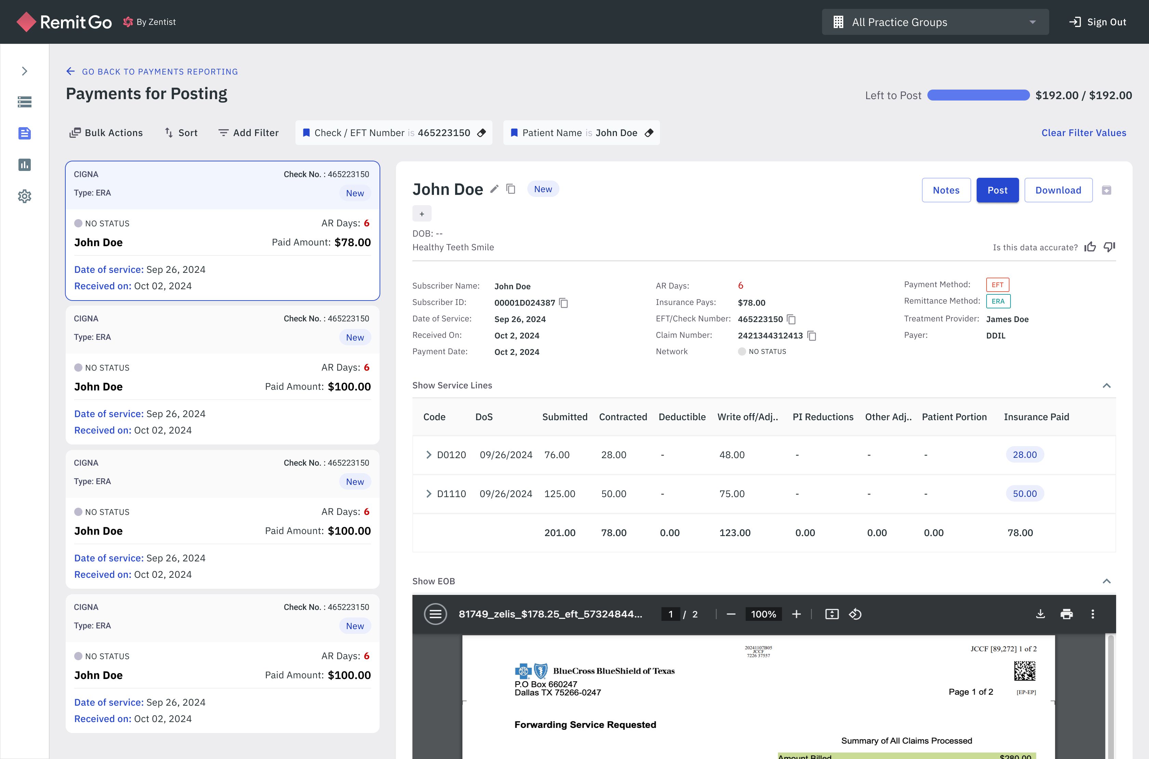Click thumbs down for data accuracy
This screenshot has width=1149, height=759.
(x=1109, y=247)
